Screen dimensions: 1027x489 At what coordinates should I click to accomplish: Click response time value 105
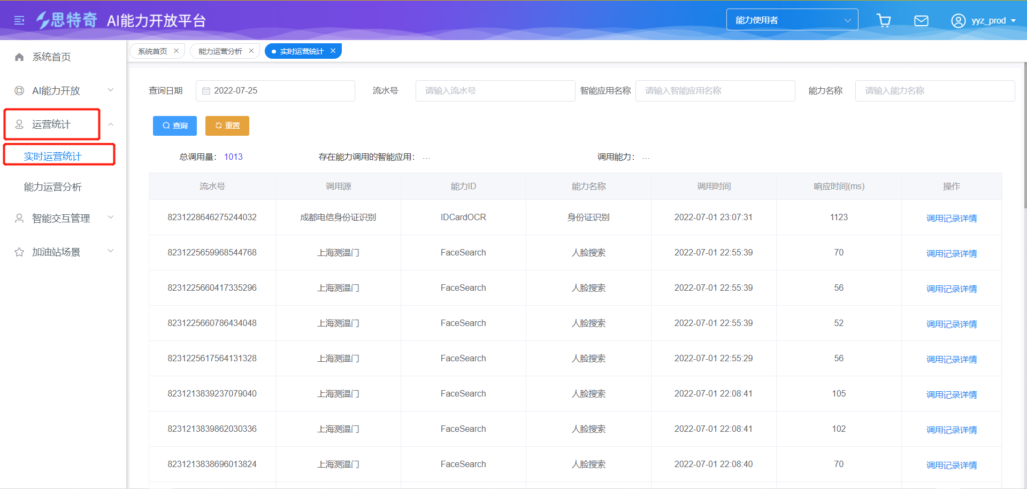pyautogui.click(x=839, y=393)
